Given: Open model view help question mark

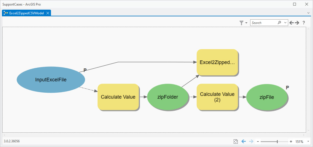Looking at the screenshot, I should [304, 23].
